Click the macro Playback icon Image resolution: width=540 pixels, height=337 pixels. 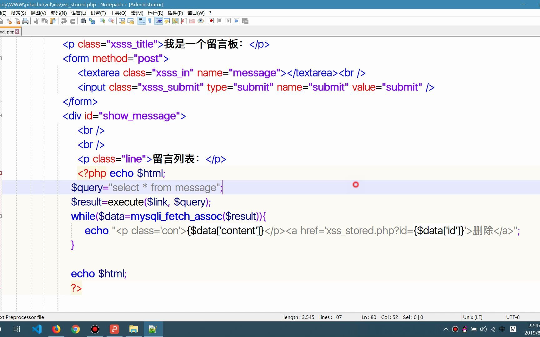[228, 21]
